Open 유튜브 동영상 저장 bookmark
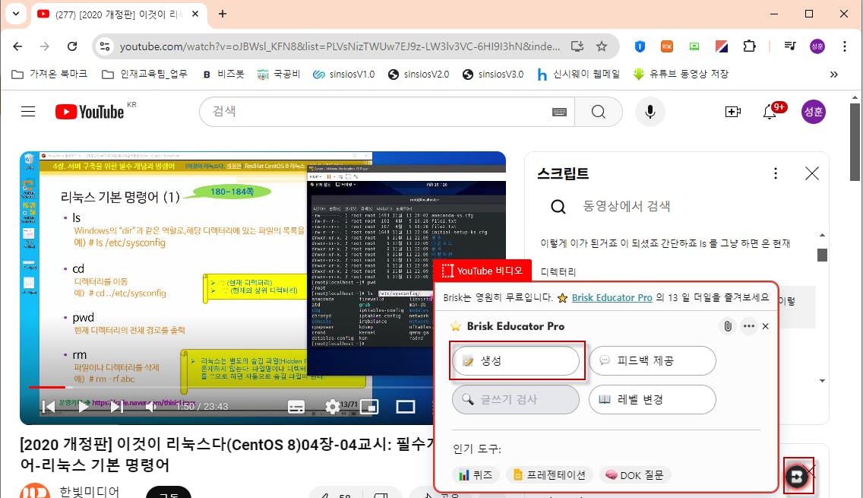Image resolution: width=863 pixels, height=498 pixels. pos(681,74)
